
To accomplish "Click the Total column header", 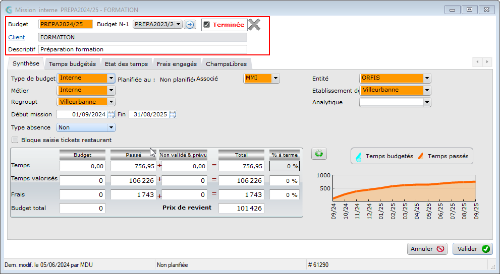I will point(241,155).
